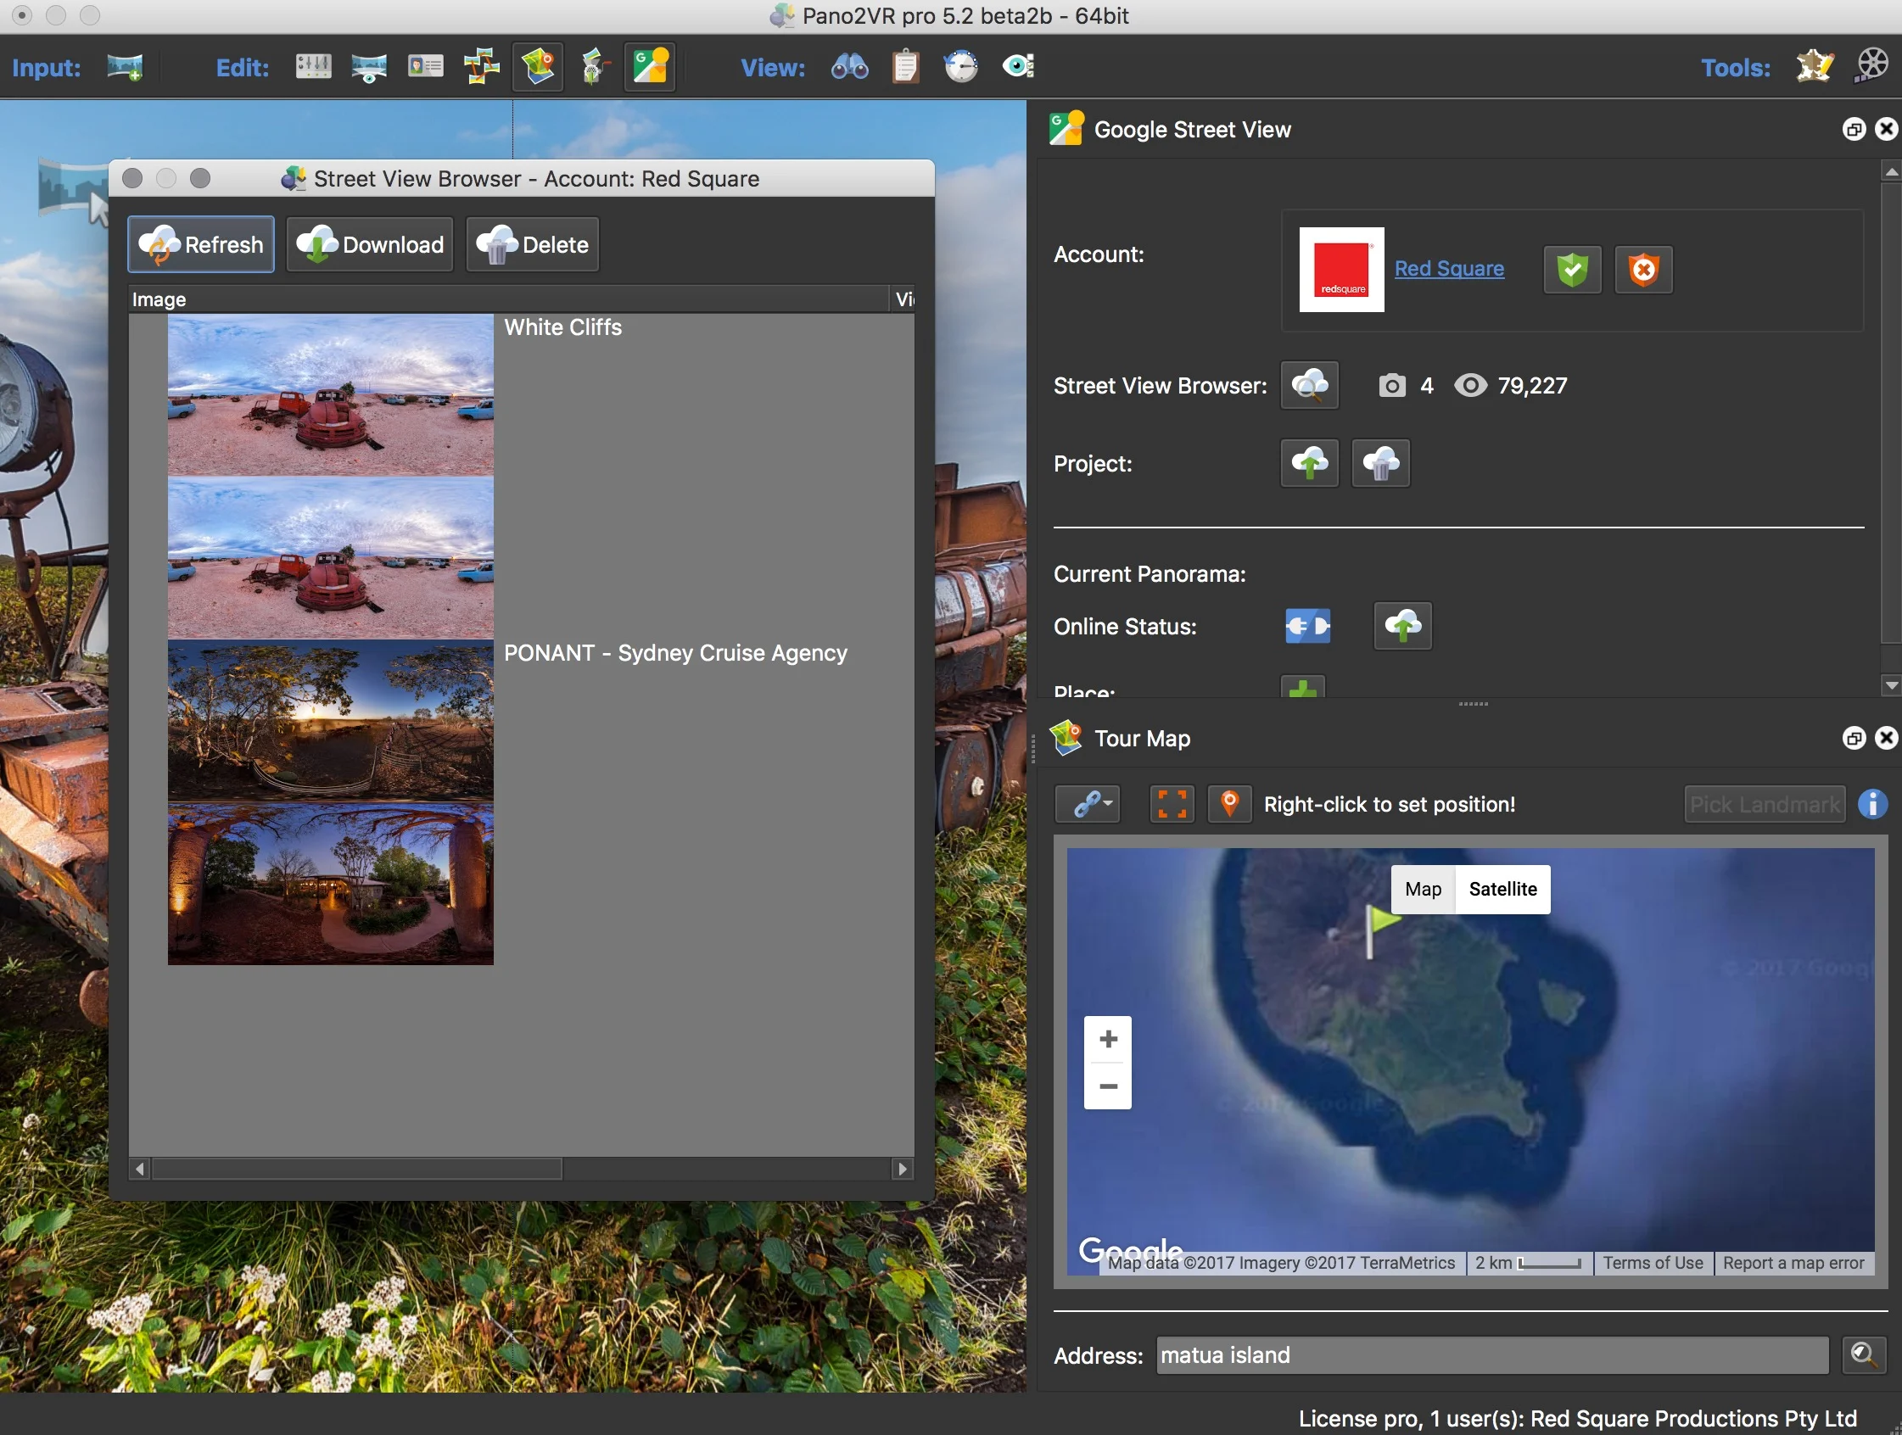This screenshot has width=1902, height=1435.
Task: Open the link mode dropdown in Tour Map
Action: [x=1088, y=805]
